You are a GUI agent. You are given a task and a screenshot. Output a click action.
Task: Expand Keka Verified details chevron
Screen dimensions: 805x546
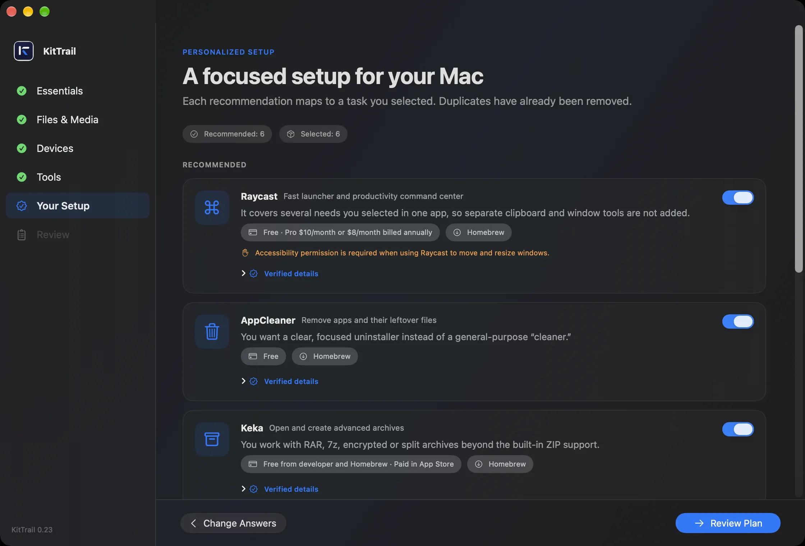tap(243, 489)
